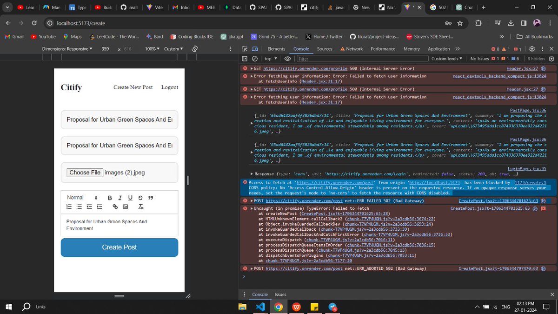The height and width of the screenshot is (314, 558).
Task: Clear the console with the clear icon
Action: click(x=255, y=59)
